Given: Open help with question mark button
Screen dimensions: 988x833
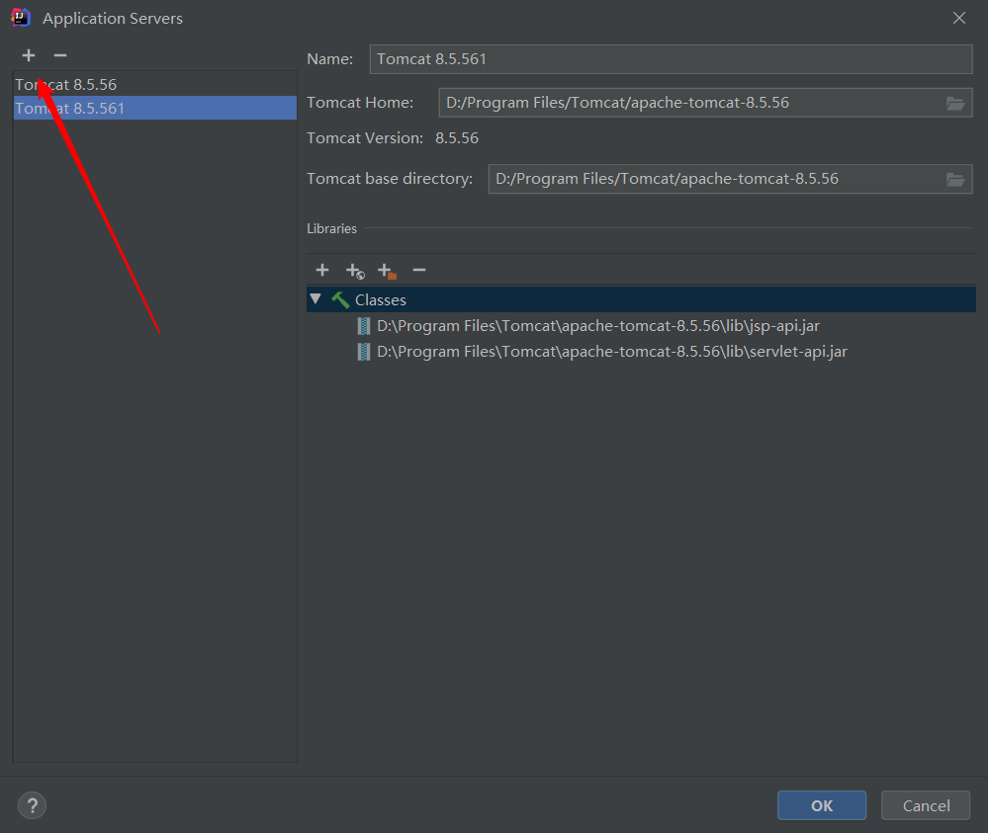Looking at the screenshot, I should [x=32, y=805].
